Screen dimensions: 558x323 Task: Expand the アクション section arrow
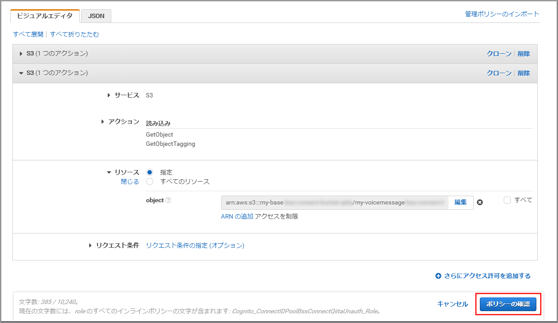[x=103, y=122]
